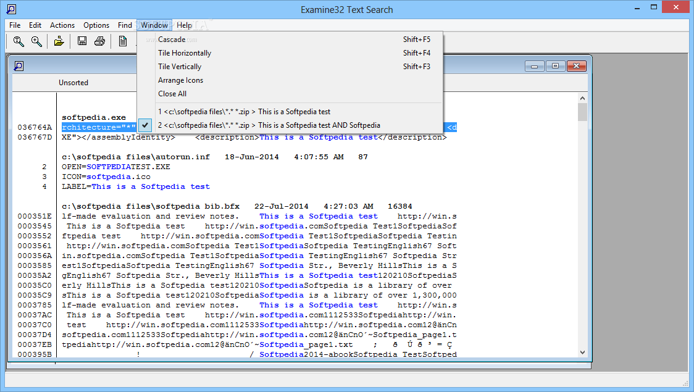Click offset '000351E' in the left column
694x392 pixels.
click(x=35, y=216)
